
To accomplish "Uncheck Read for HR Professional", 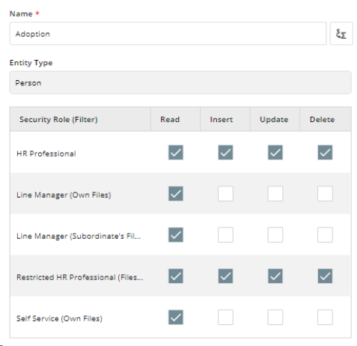I will tap(176, 152).
